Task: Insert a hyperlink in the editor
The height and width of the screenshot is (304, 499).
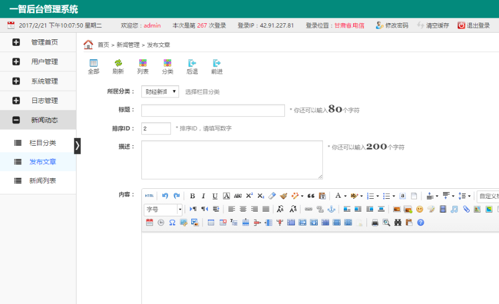Action: pos(308,209)
